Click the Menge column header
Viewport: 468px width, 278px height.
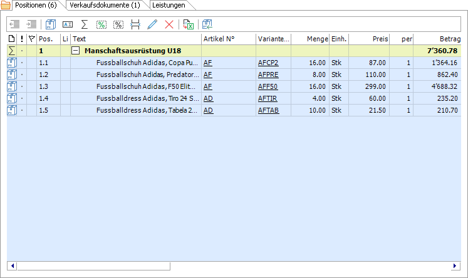click(x=310, y=39)
